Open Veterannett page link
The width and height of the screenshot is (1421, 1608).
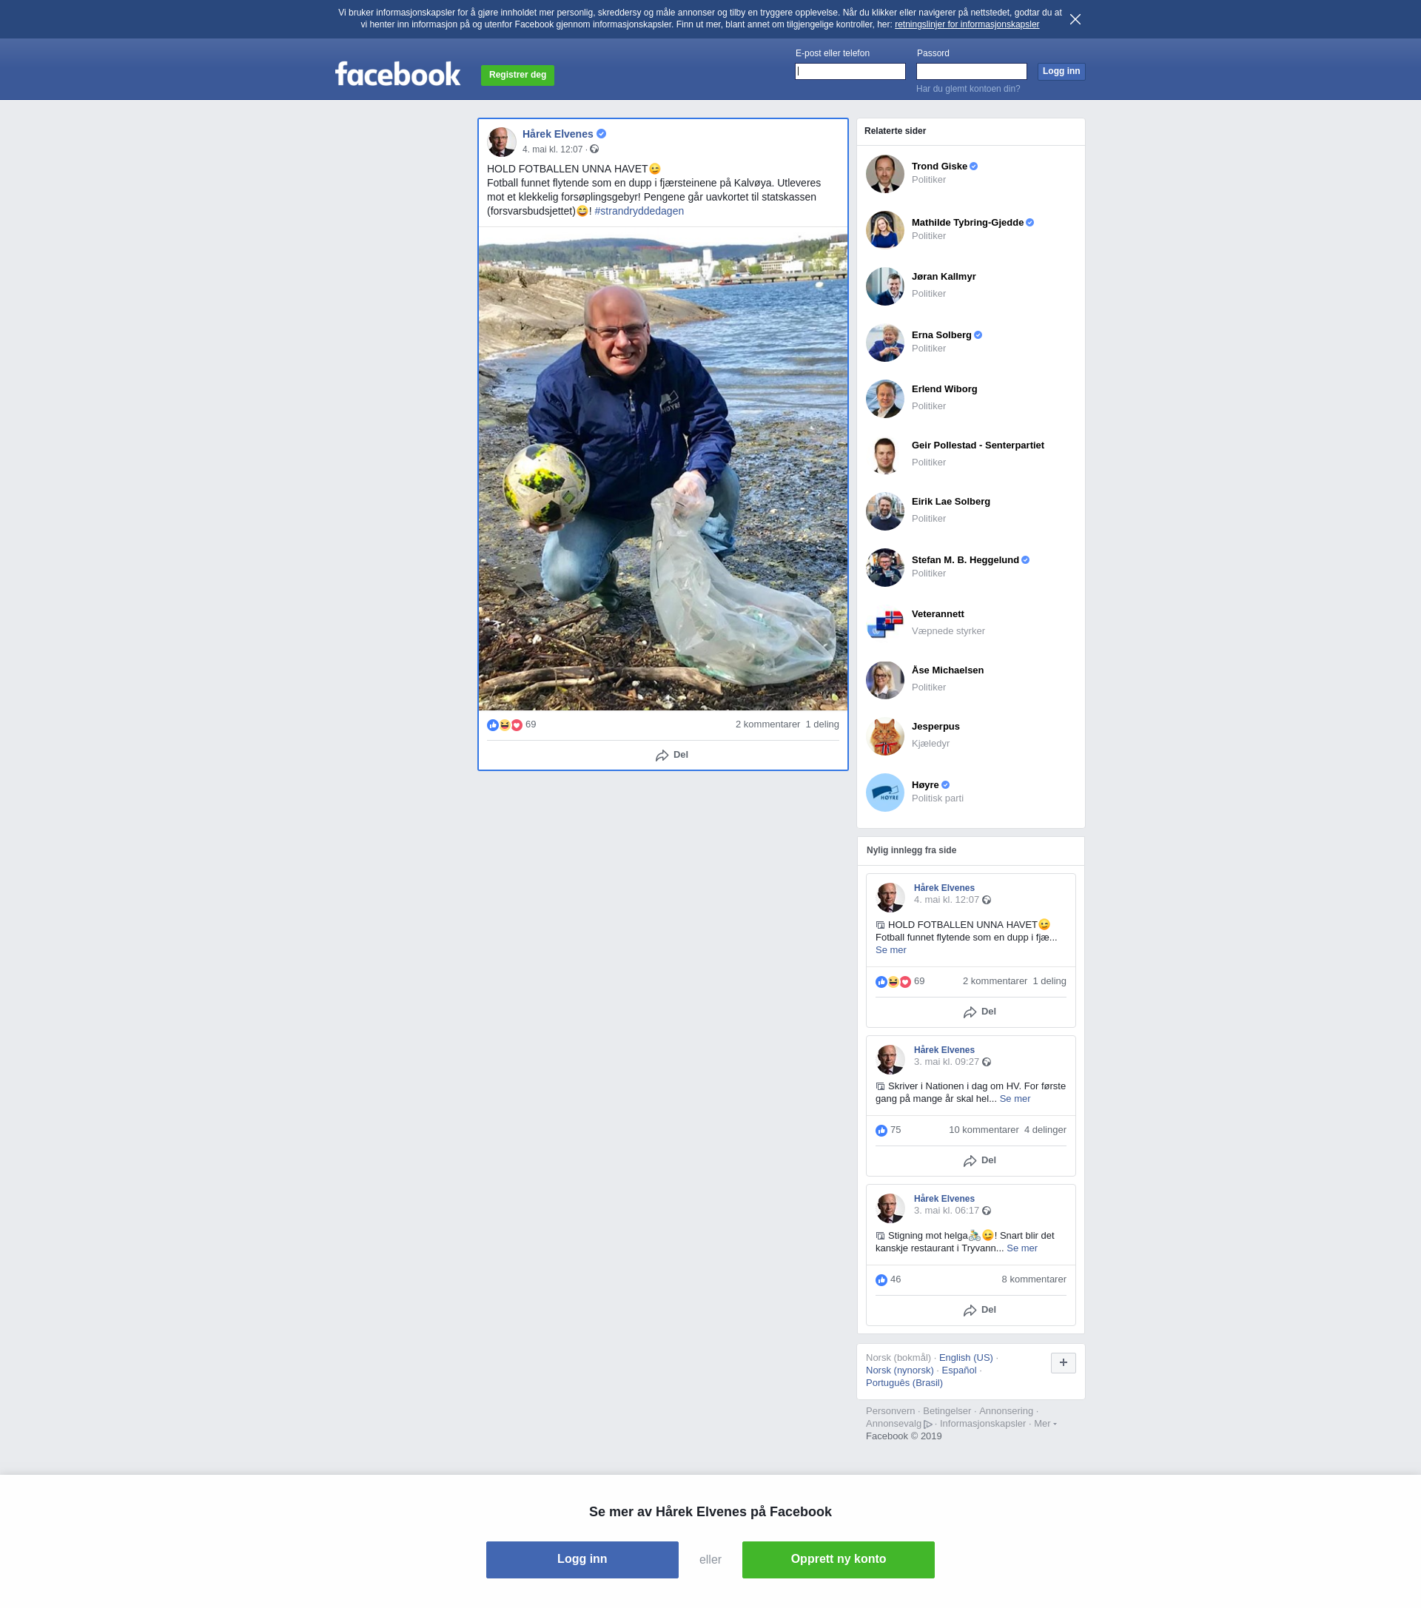point(937,614)
